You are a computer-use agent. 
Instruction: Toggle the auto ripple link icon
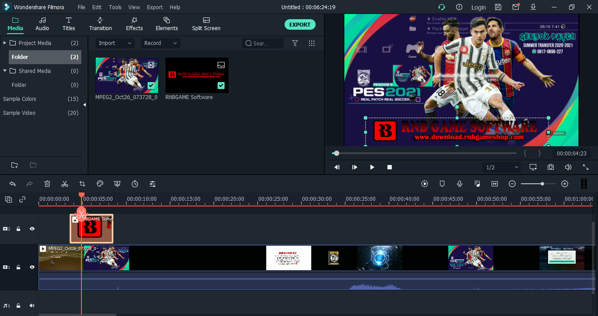(22, 199)
